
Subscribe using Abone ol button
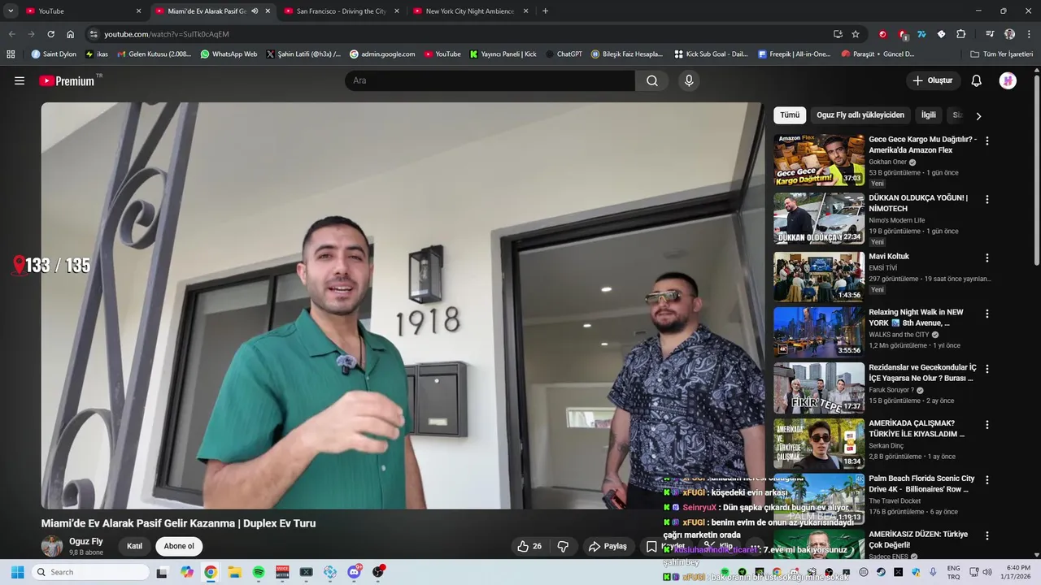point(179,546)
